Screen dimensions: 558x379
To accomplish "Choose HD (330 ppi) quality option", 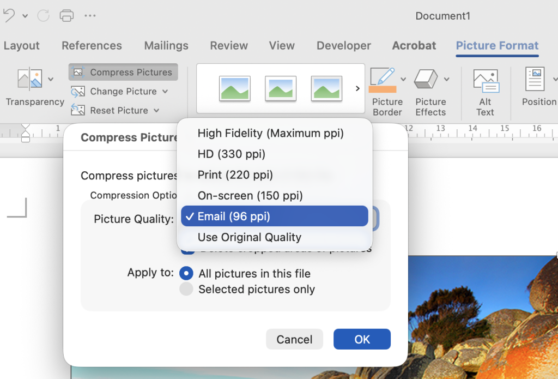I will (x=231, y=154).
